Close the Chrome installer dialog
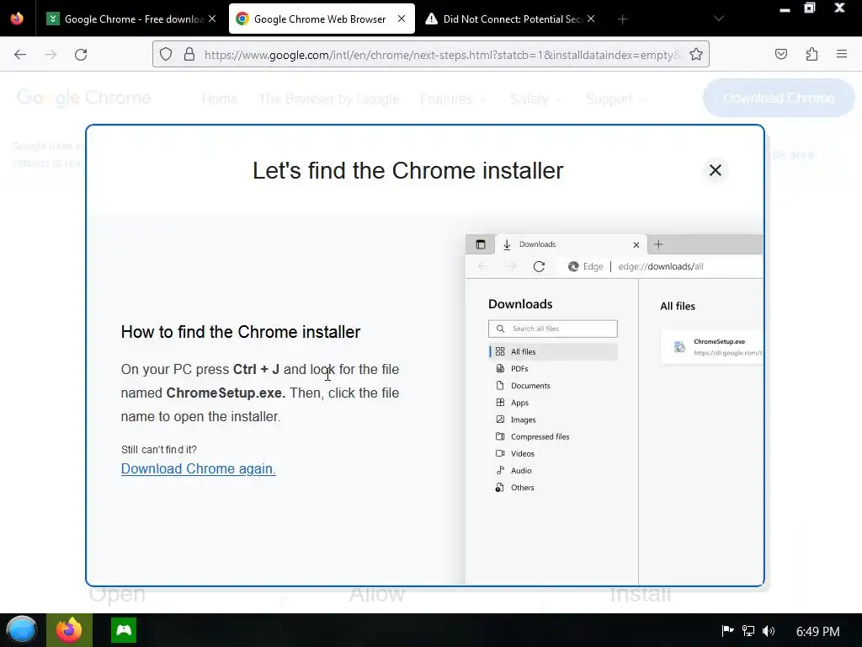862x647 pixels. pos(716,170)
